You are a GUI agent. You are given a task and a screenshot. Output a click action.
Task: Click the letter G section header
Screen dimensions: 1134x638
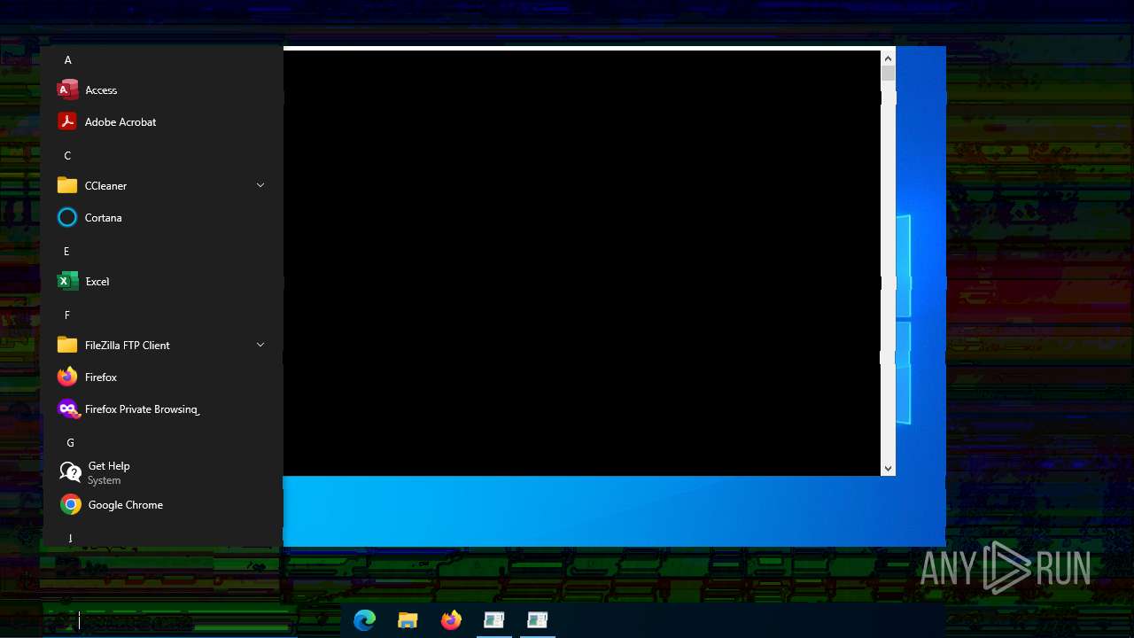coord(70,443)
